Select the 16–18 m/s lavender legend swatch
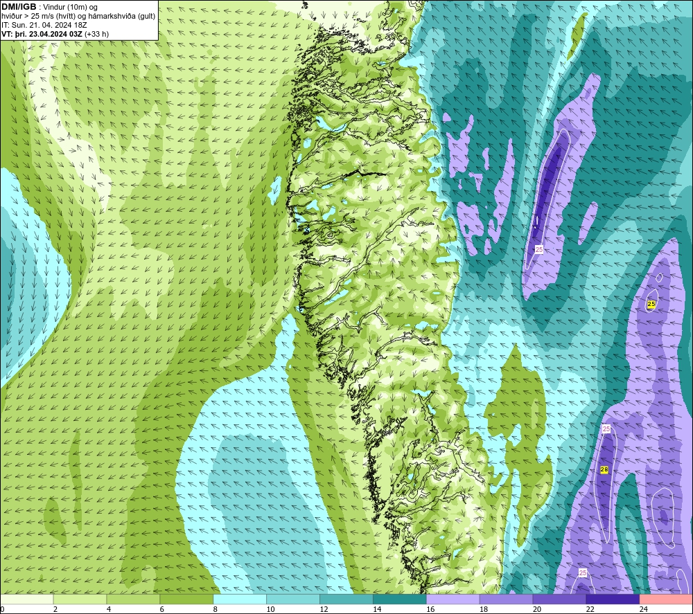Viewport: 693px width, 614px height. click(x=453, y=599)
